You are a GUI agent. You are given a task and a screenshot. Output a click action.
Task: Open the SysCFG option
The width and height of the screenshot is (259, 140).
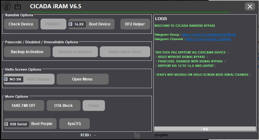pyautogui.click(x=74, y=124)
